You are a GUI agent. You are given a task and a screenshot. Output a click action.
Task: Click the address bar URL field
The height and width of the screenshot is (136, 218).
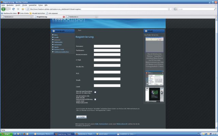[x=98, y=9]
